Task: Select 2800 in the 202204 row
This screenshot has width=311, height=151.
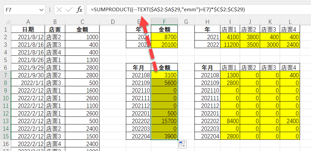Action: tap(230, 136)
